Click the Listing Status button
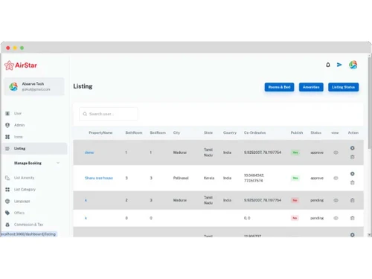The image size is (372, 279). [x=343, y=87]
